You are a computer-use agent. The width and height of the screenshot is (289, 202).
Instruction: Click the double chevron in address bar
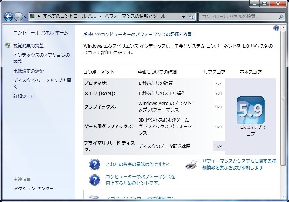coord(39,16)
